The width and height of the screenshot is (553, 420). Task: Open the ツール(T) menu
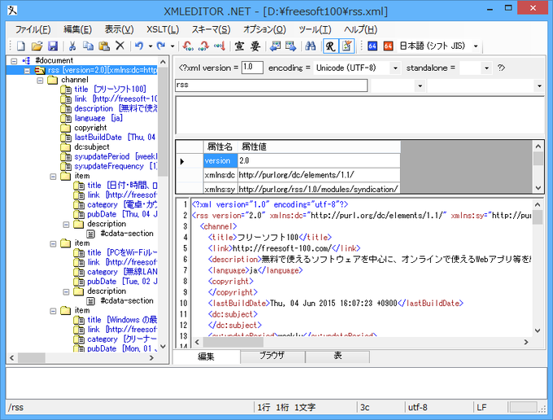[x=315, y=29]
